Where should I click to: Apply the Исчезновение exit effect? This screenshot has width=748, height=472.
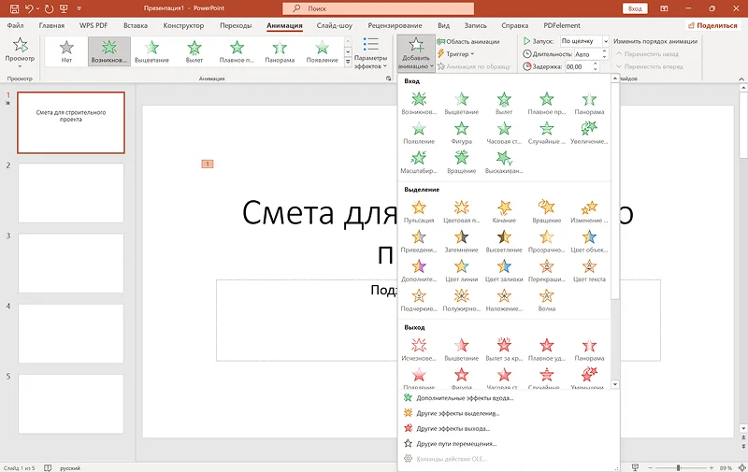coord(419,348)
